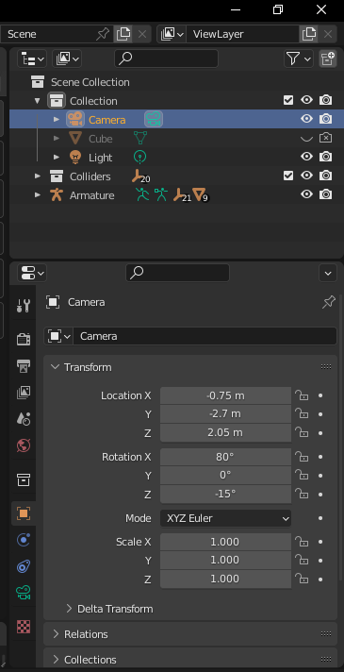Click the new collection icon in outliner
Image resolution: width=344 pixels, height=672 pixels.
pyautogui.click(x=328, y=59)
